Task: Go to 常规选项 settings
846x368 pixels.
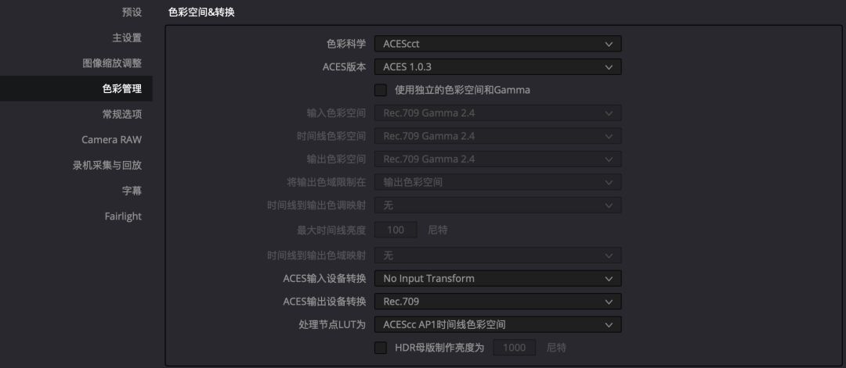Action: tap(121, 114)
